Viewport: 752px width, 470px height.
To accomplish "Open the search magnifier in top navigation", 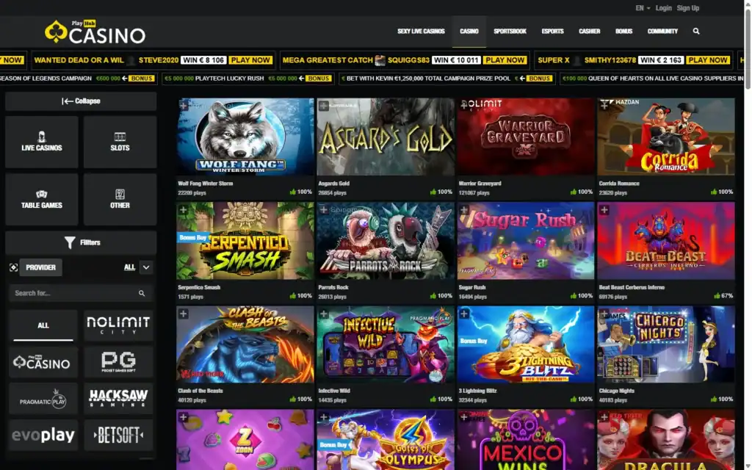I will point(696,31).
